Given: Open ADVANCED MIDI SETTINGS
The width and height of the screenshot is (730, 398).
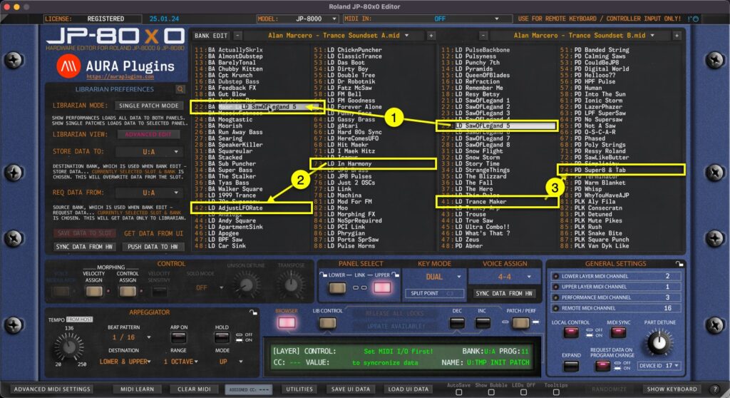Looking at the screenshot, I should click(51, 389).
